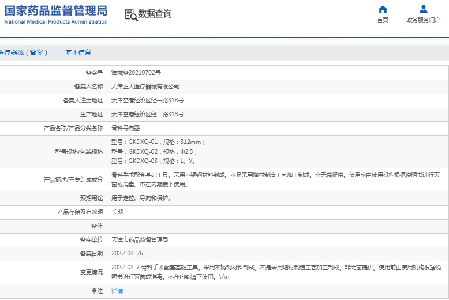Click the 数据查询 heading text

(x=155, y=13)
